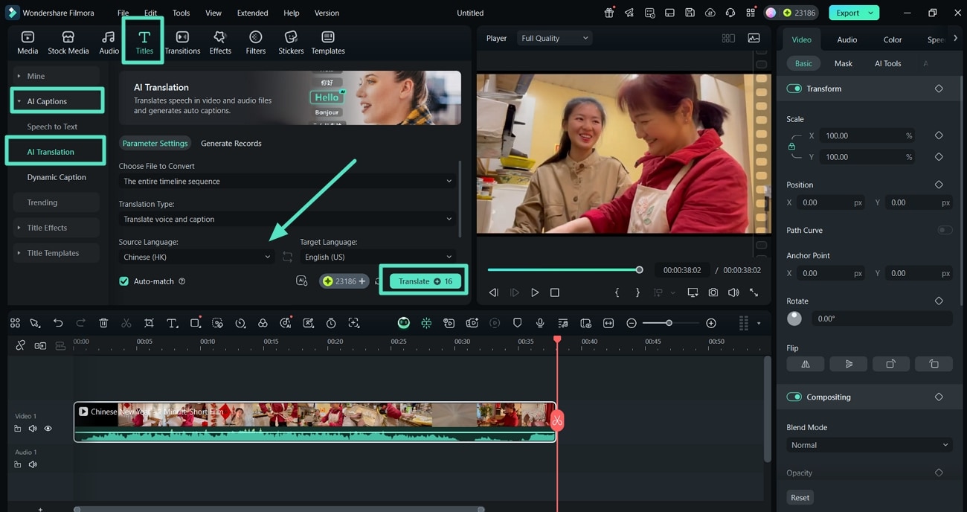
Task: Open the Extended menu
Action: [x=252, y=13]
